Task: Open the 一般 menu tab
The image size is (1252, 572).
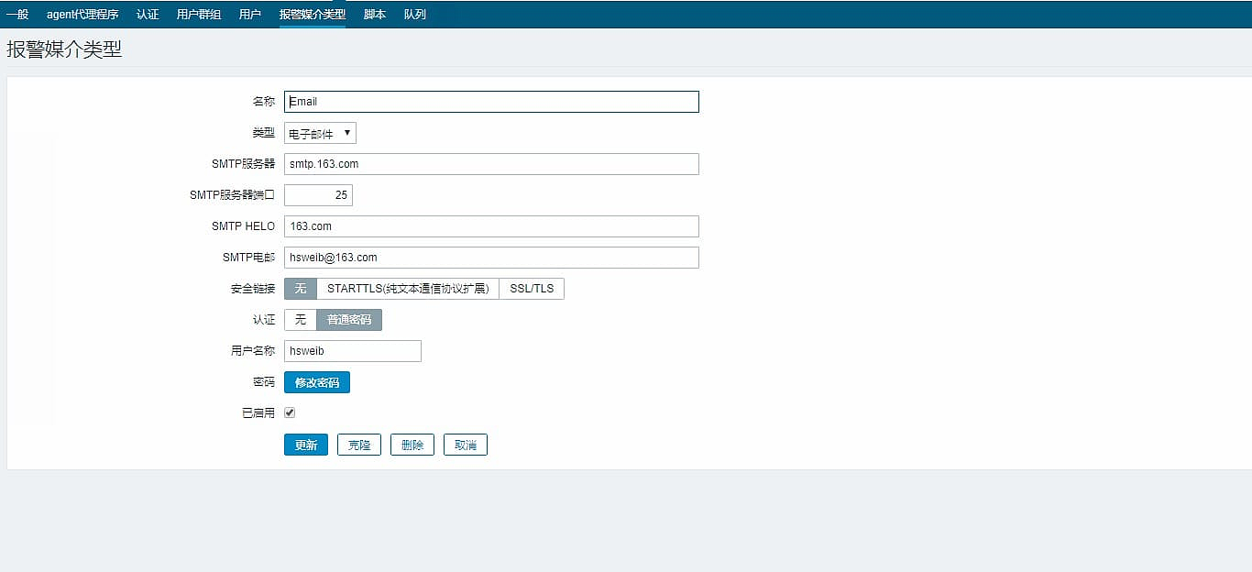Action: tap(17, 15)
